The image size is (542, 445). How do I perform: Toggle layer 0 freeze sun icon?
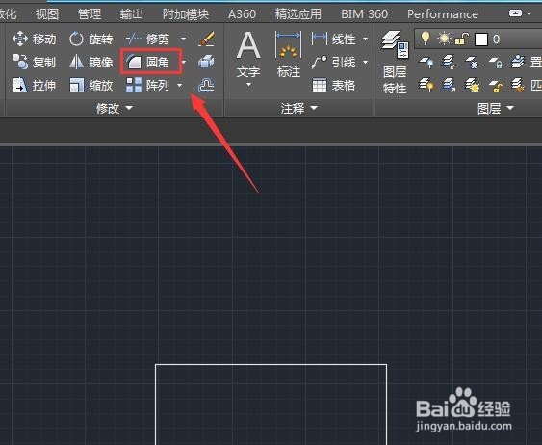(444, 39)
